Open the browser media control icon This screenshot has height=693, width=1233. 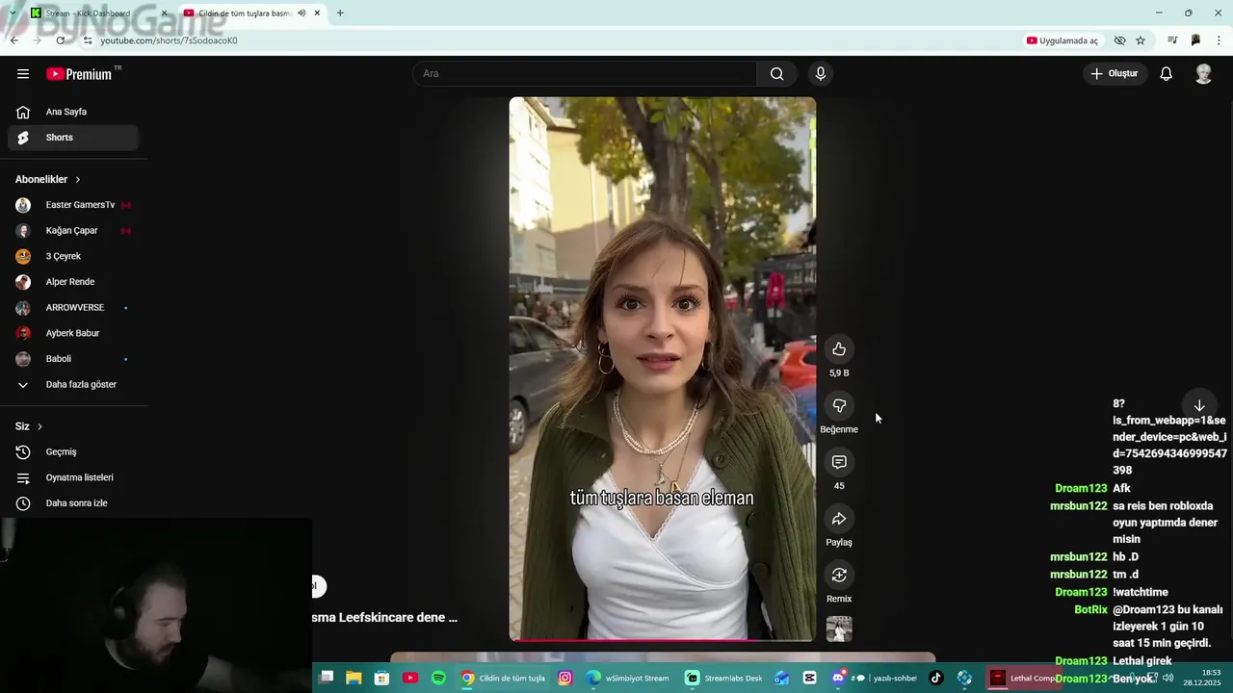point(1172,40)
